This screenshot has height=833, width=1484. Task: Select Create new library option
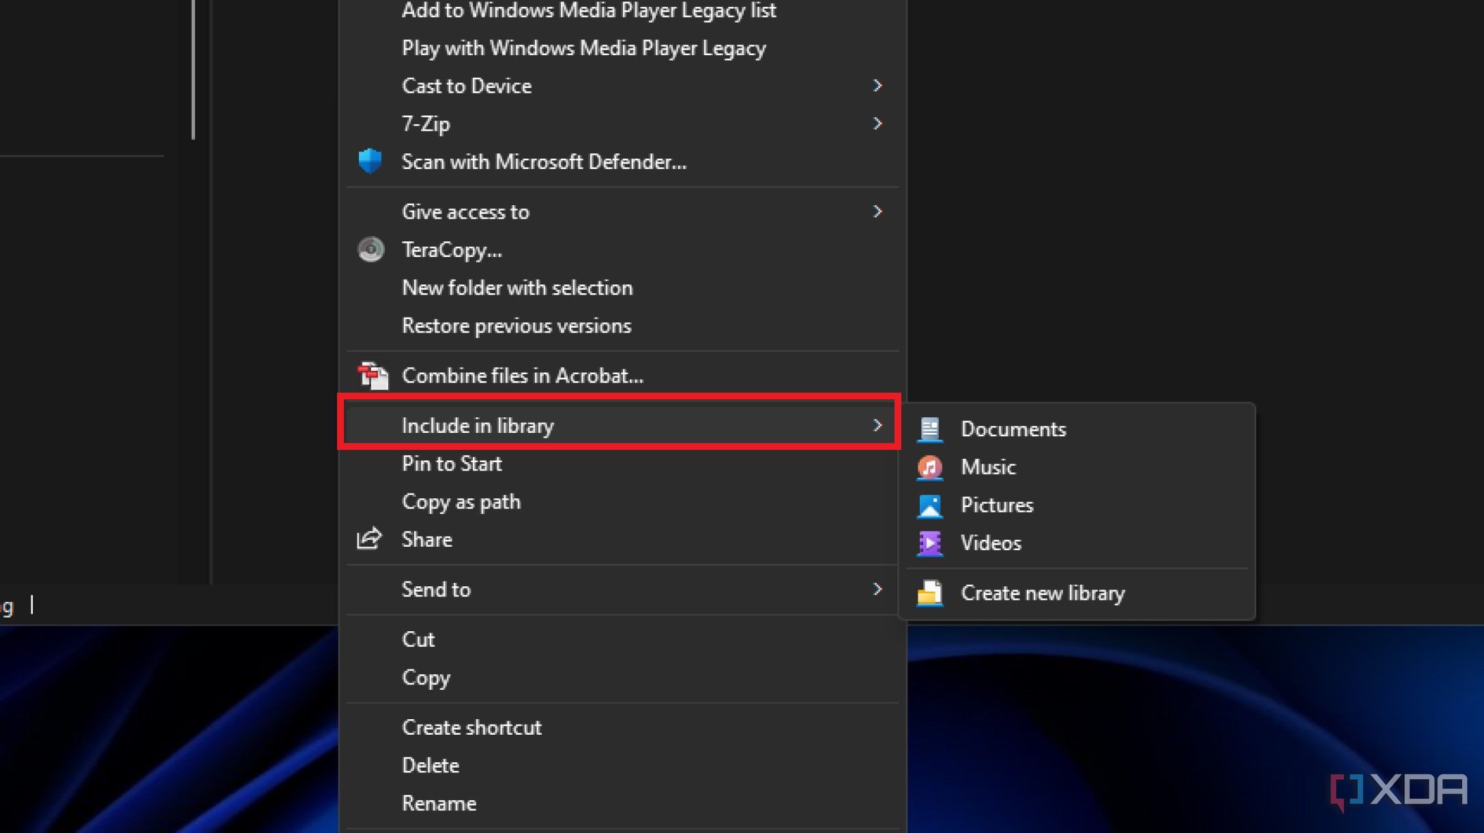click(1078, 593)
